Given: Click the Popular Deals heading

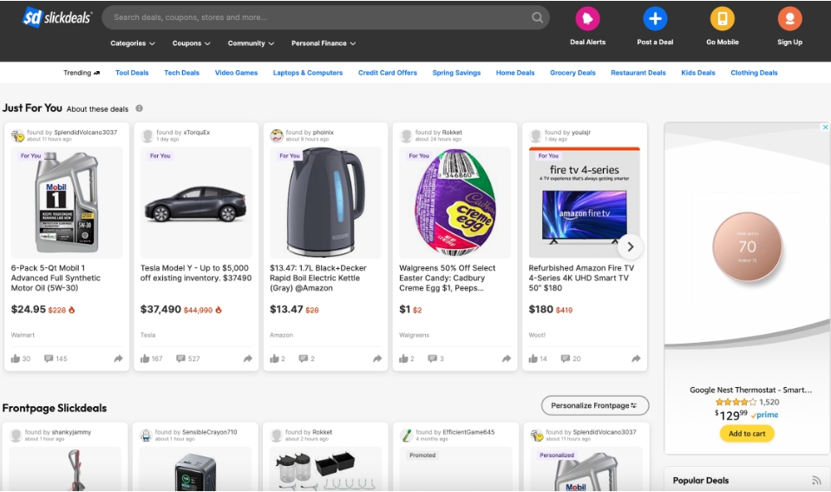Looking at the screenshot, I should pyautogui.click(x=701, y=481).
